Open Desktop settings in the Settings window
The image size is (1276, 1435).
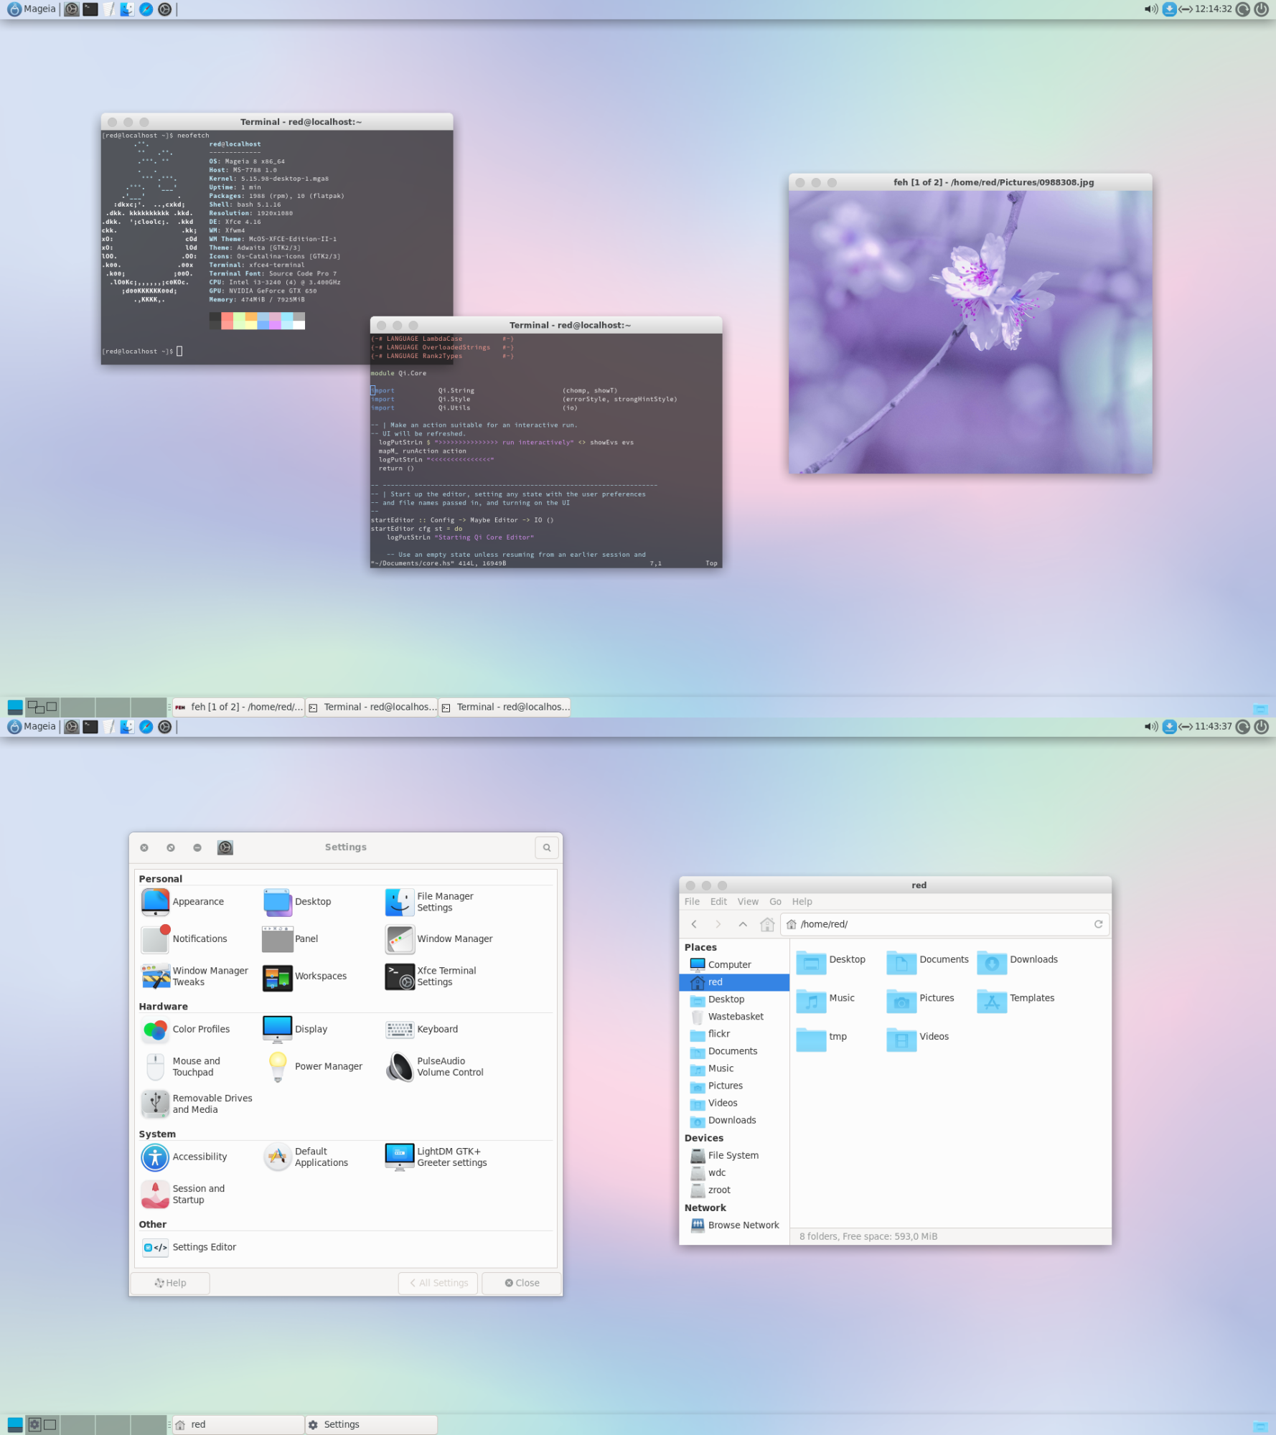pyautogui.click(x=297, y=902)
